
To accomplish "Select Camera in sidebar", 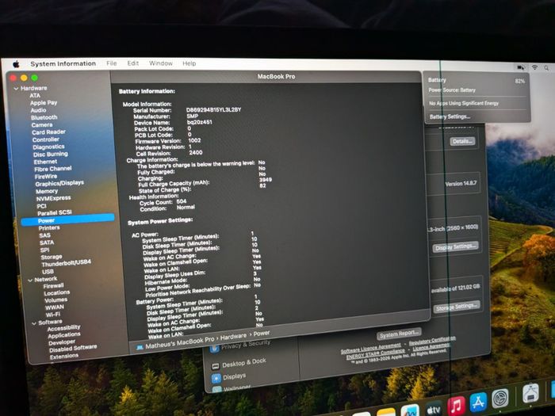I will [x=42, y=125].
